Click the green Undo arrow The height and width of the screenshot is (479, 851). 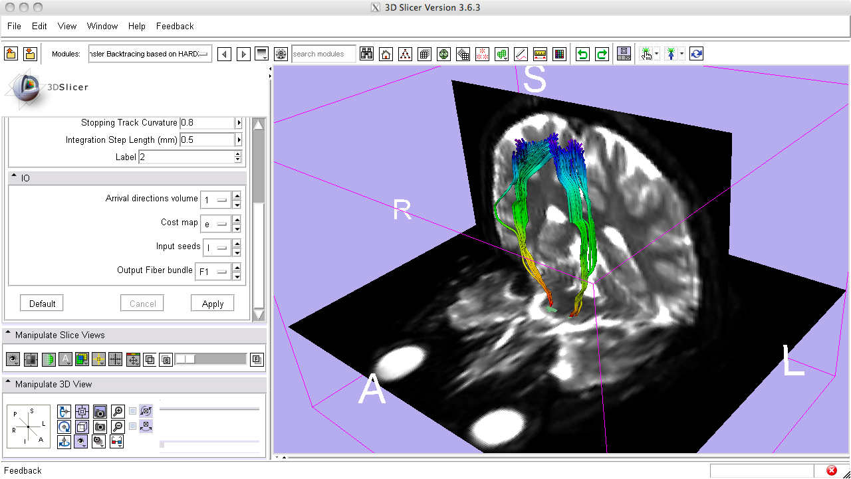click(582, 54)
